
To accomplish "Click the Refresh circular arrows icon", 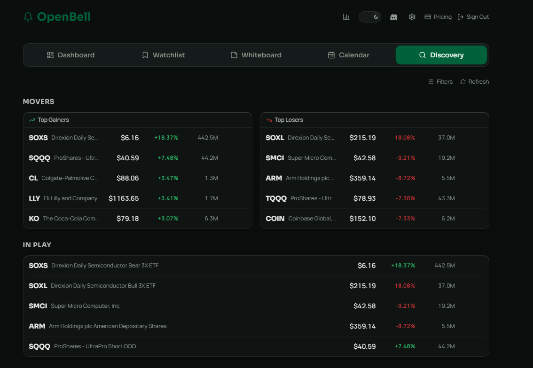I will tap(463, 82).
